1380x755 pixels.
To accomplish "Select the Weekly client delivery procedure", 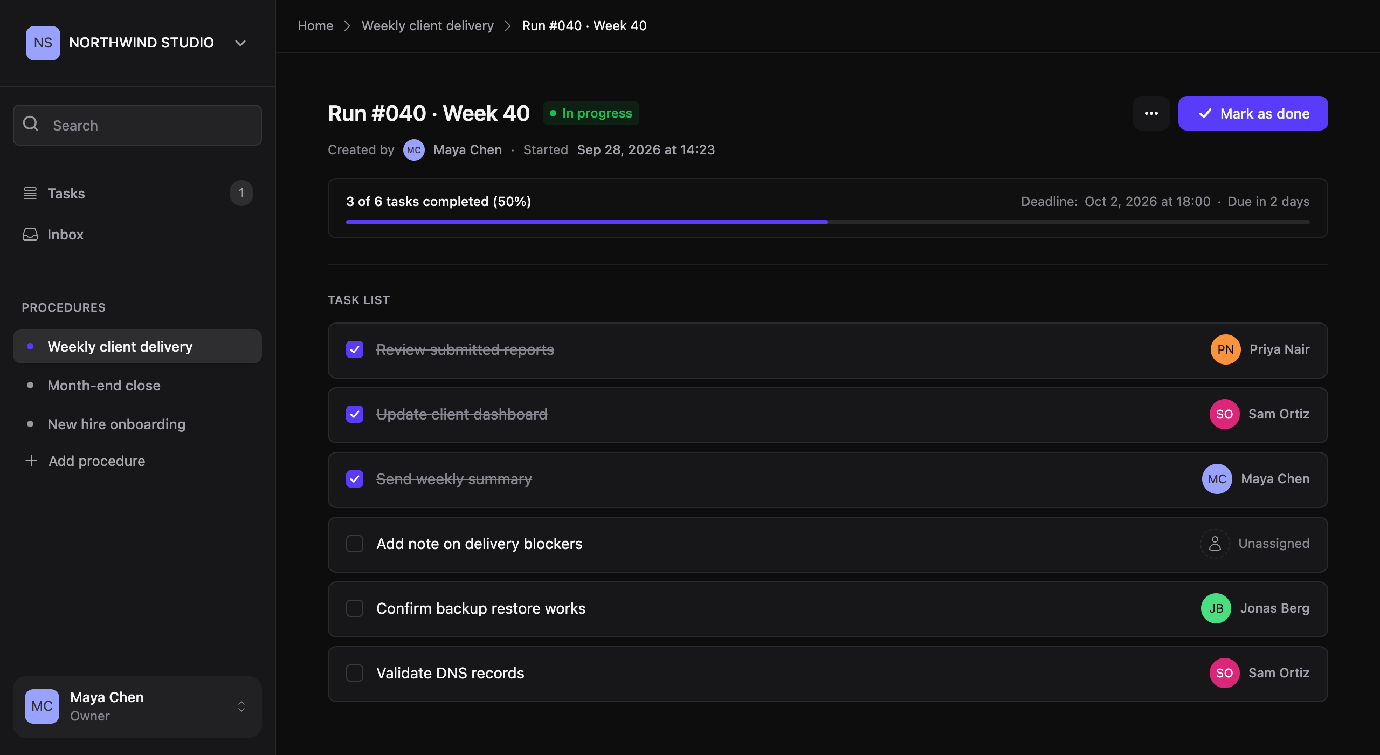I will point(137,346).
